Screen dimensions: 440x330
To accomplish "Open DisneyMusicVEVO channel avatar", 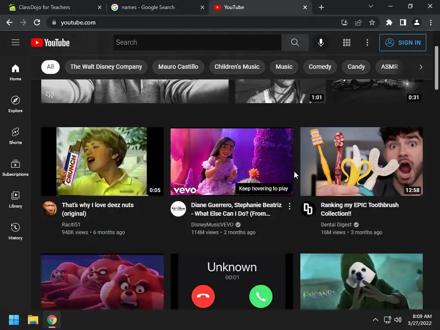I will coord(178,208).
